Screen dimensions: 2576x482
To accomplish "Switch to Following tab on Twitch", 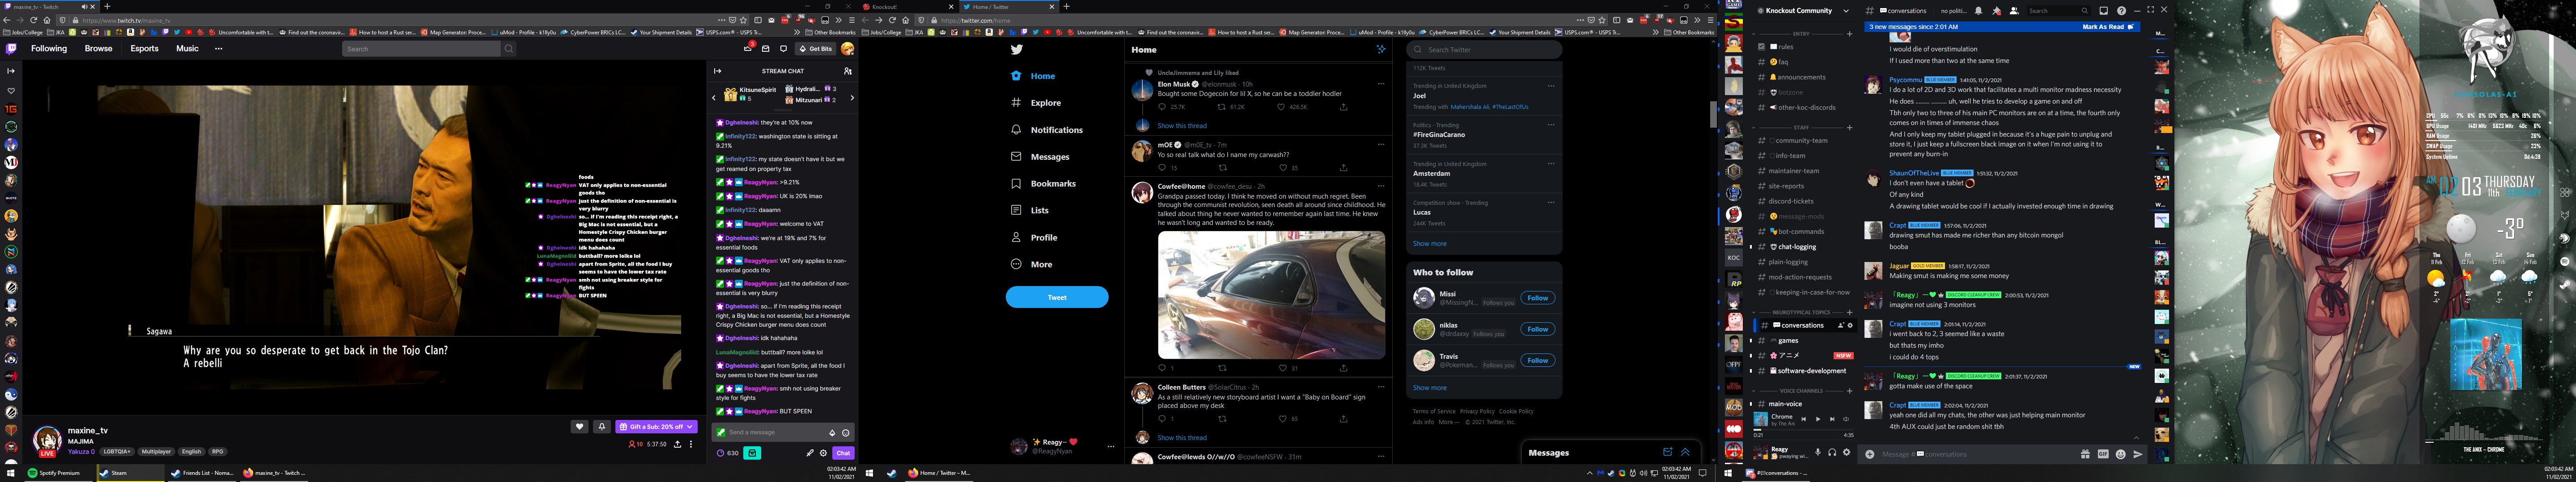I will pos(49,49).
